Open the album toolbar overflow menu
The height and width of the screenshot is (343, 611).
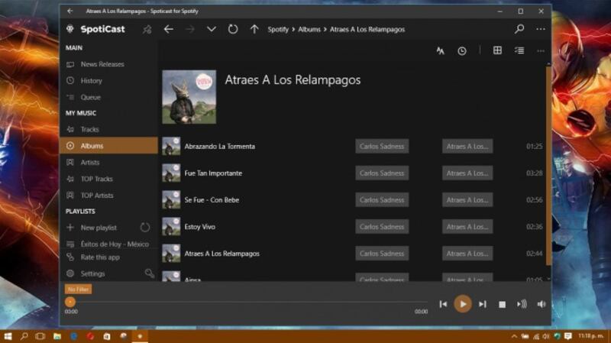pyautogui.click(x=541, y=50)
